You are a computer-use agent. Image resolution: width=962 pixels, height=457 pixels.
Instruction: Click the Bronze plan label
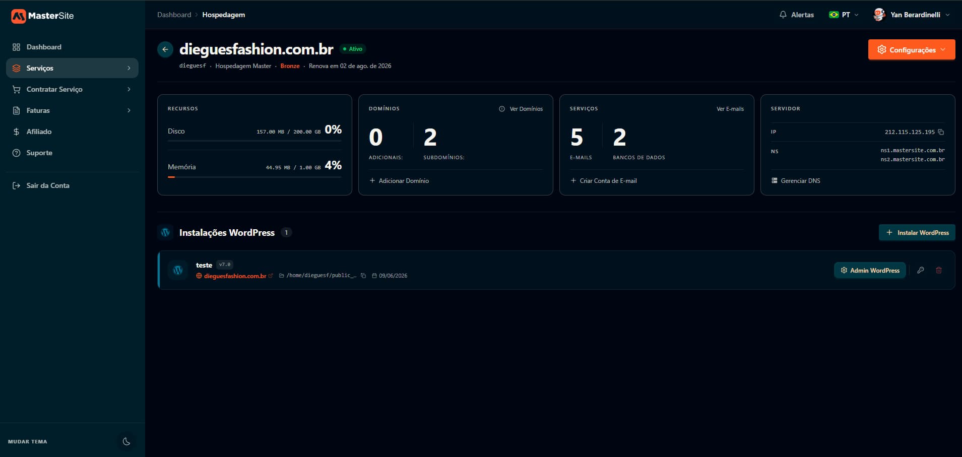(x=290, y=66)
